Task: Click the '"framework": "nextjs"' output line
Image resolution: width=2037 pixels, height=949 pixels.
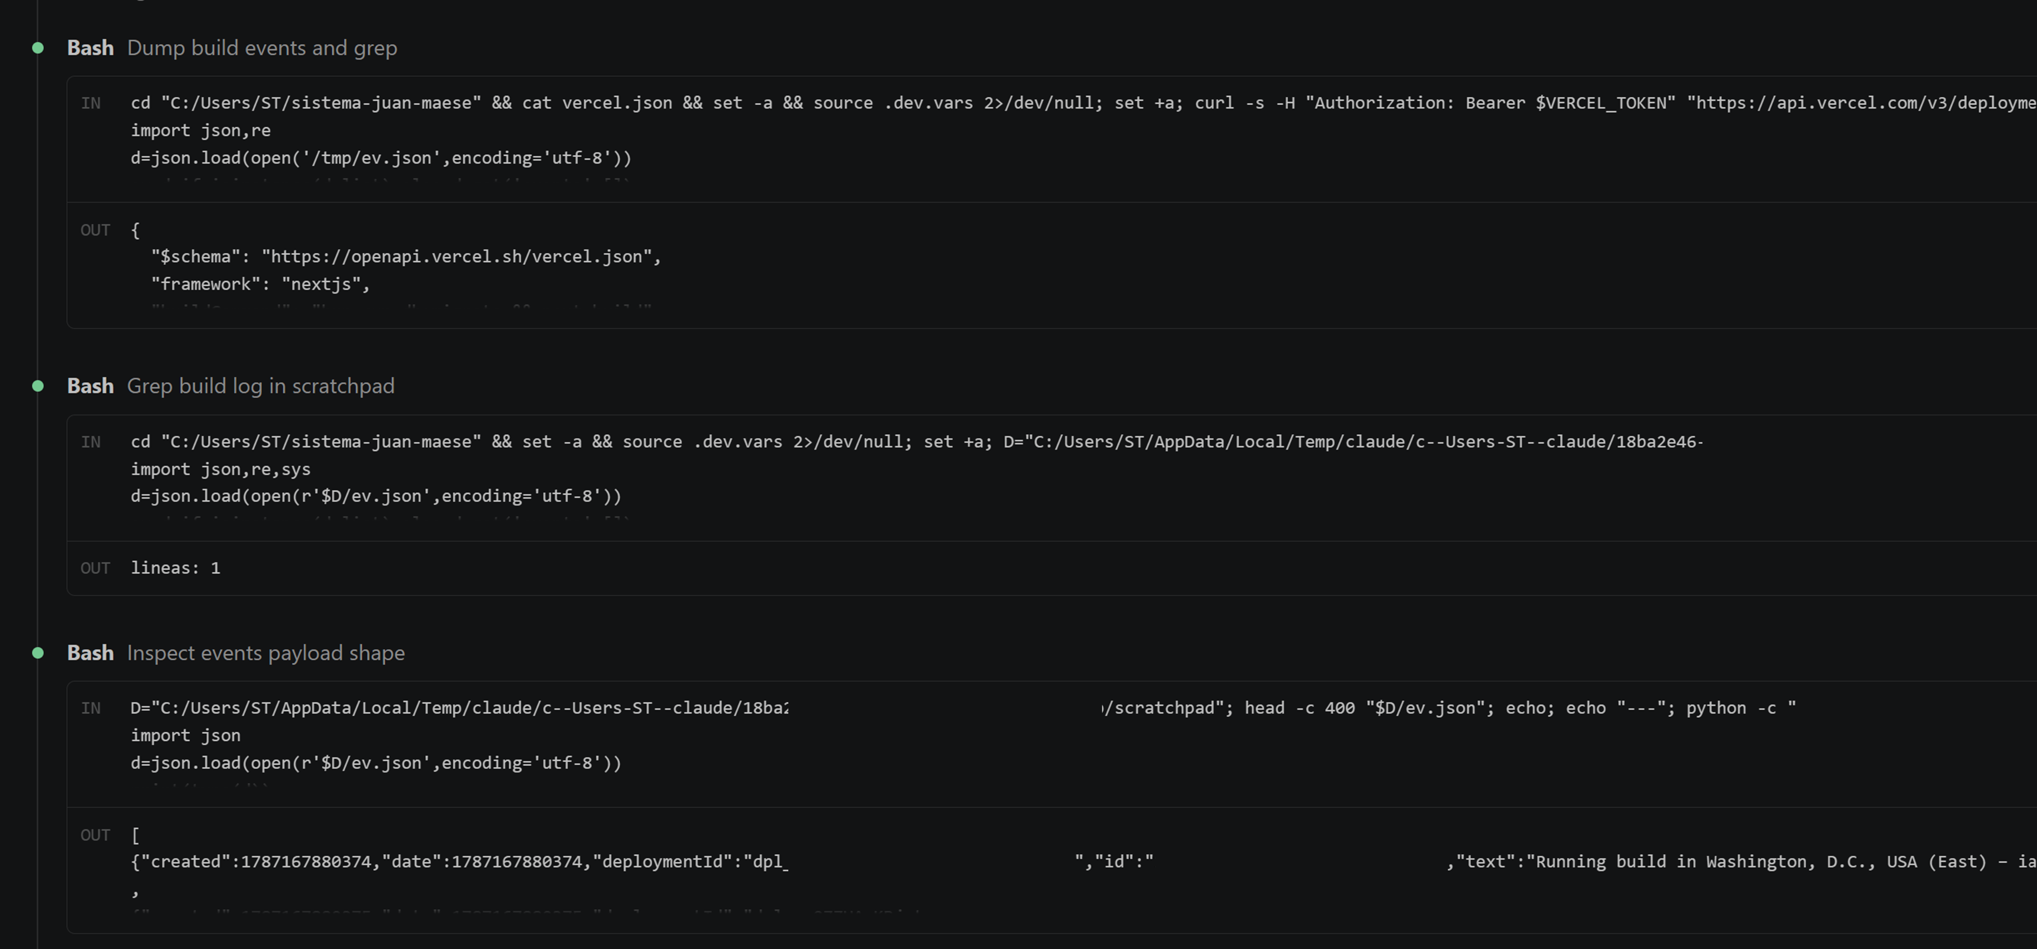Action: pyautogui.click(x=260, y=285)
